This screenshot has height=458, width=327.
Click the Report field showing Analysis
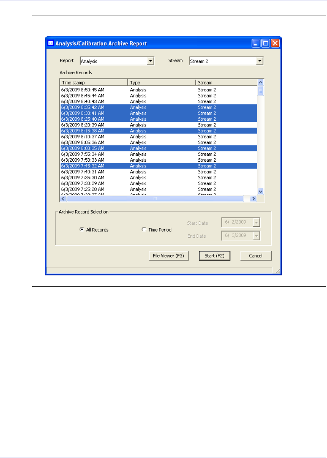point(117,61)
